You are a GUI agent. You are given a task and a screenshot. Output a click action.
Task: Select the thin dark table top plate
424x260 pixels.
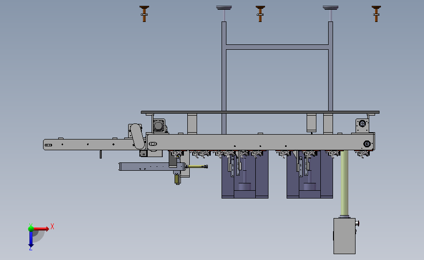click(260, 112)
